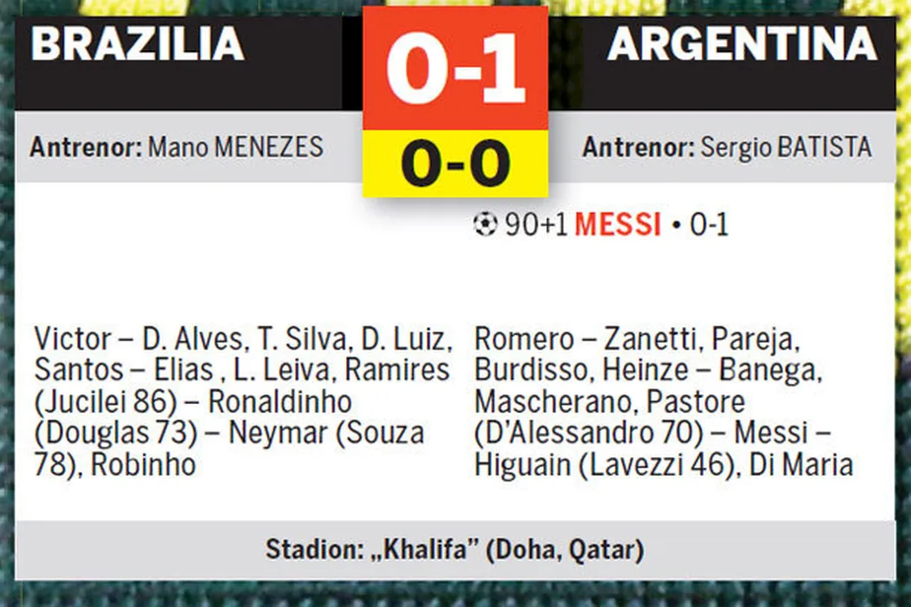The height and width of the screenshot is (607, 911).
Task: Select coach name Mano MENEZES
Action: pos(235,147)
